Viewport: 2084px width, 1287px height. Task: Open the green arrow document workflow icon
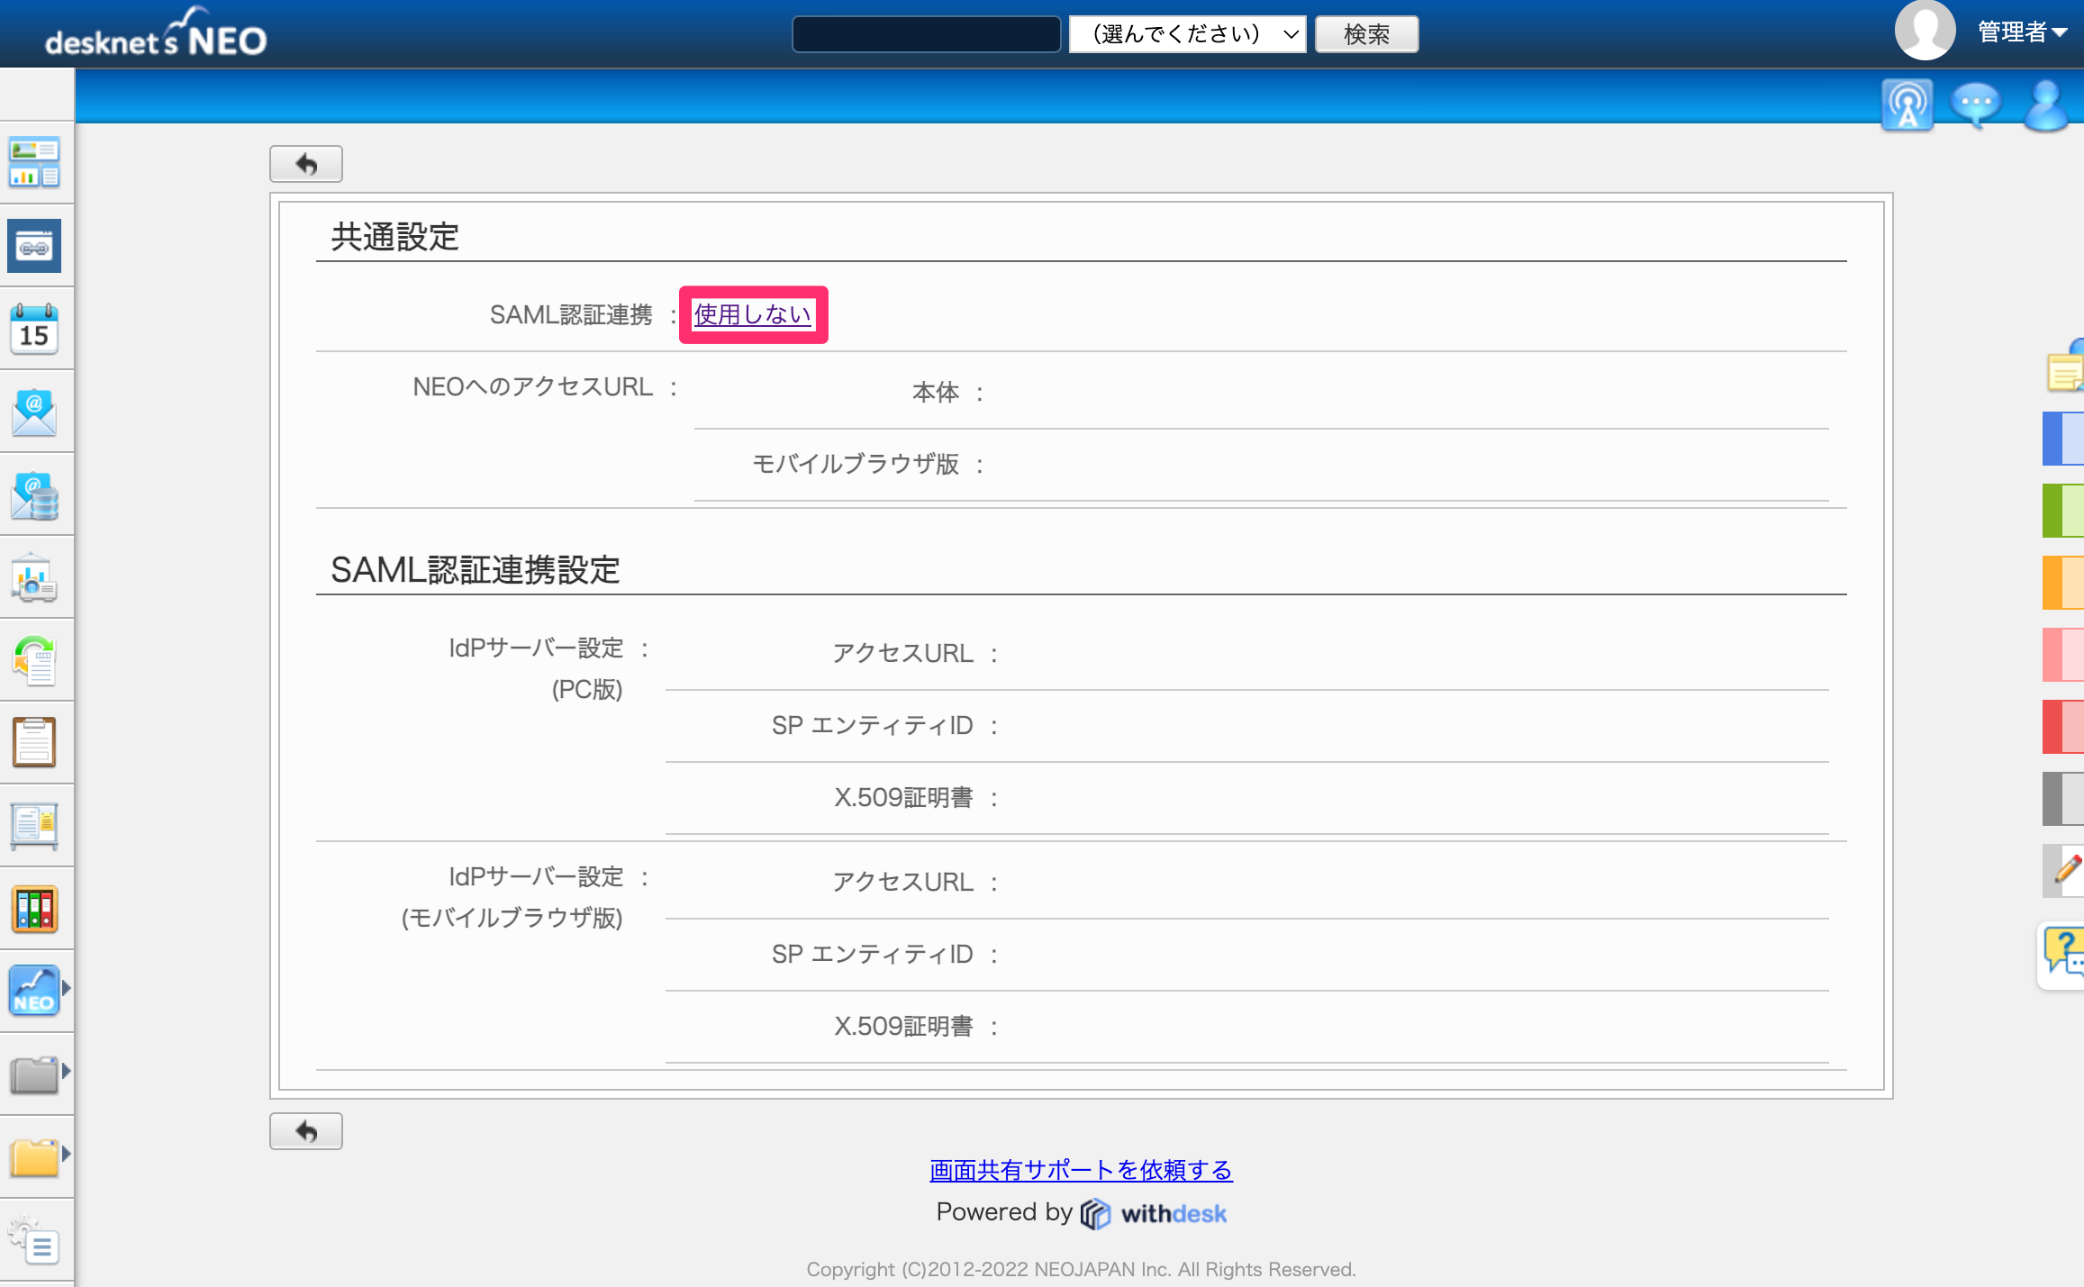(34, 661)
